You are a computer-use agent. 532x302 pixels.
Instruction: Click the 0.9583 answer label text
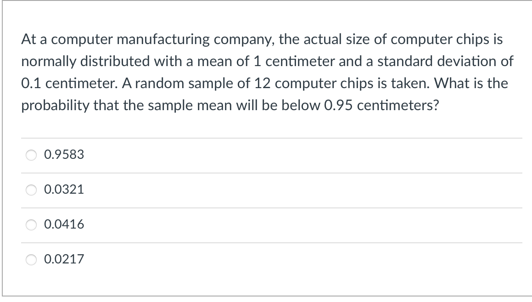point(63,155)
